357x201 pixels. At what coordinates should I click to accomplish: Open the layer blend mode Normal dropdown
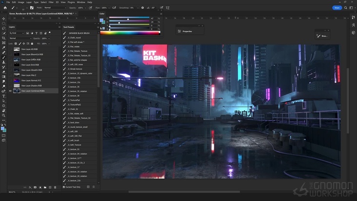20,38
